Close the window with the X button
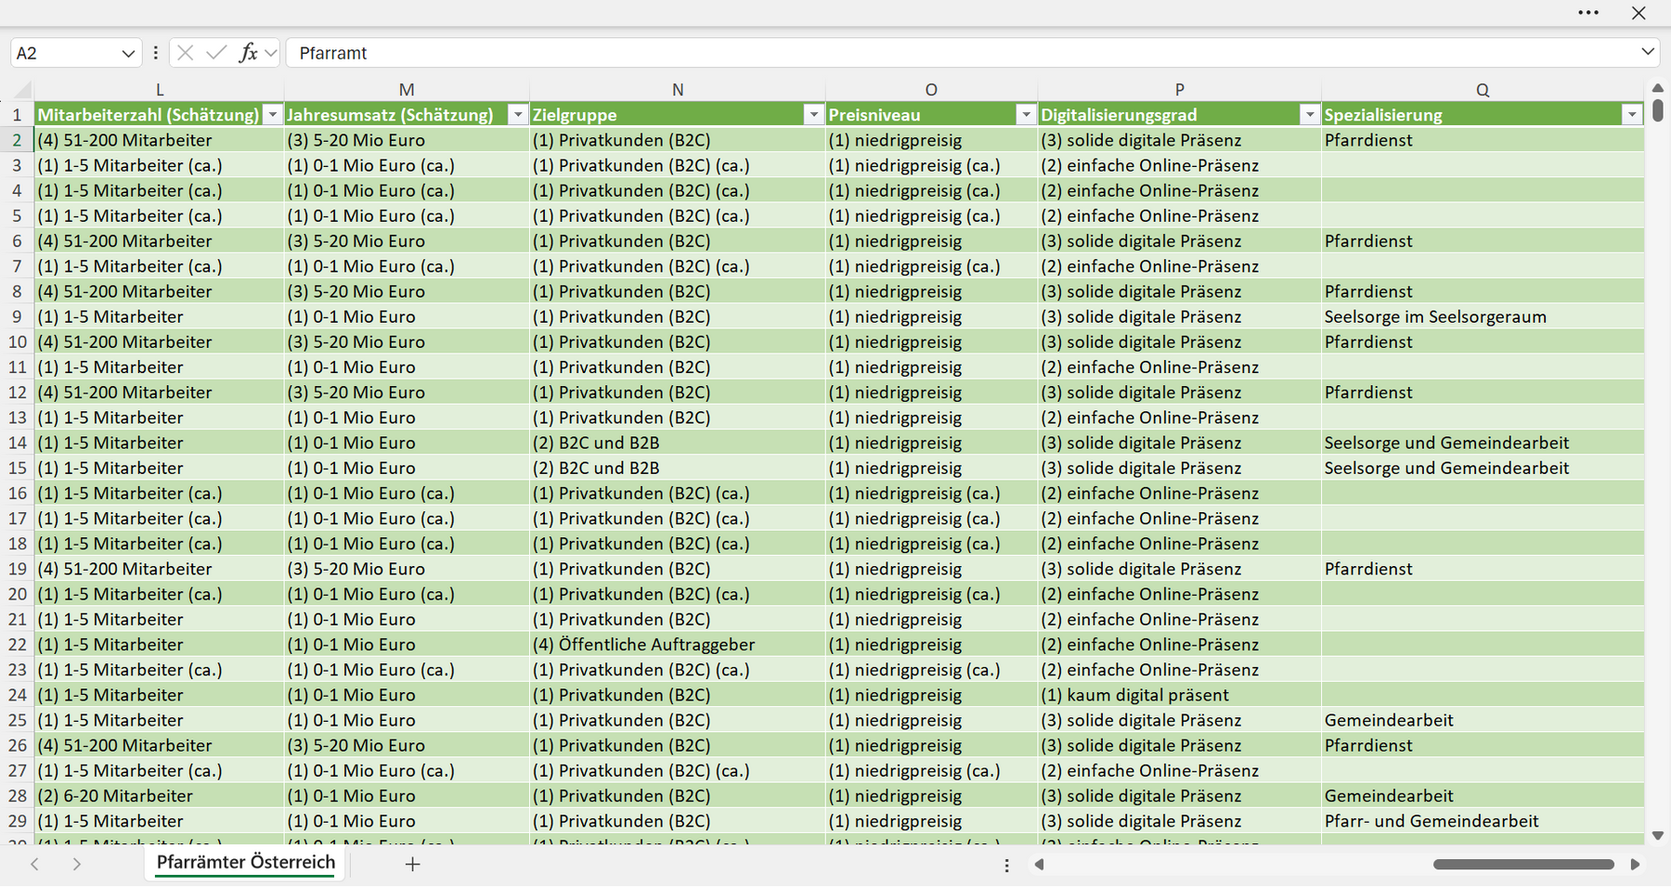Viewport: 1671px width, 887px height. coord(1639,13)
